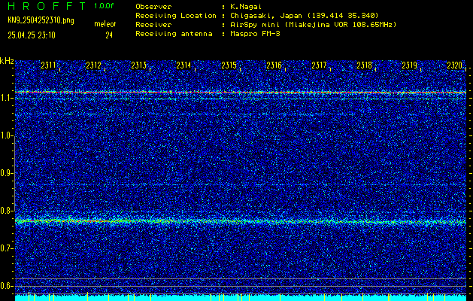Click the 1.1 frequency axis label
Screen dimensions: 473x301
coord(5,98)
